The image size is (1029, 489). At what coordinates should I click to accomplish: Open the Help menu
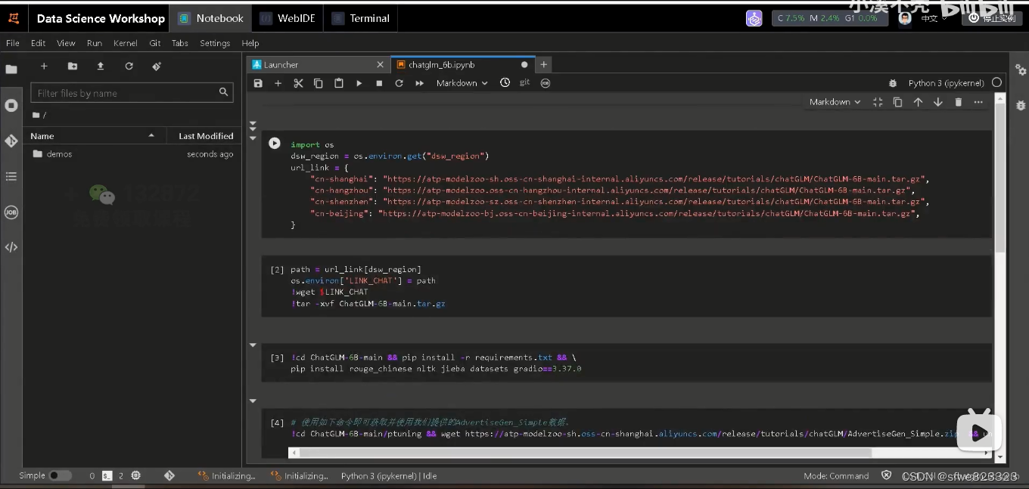[x=250, y=43]
